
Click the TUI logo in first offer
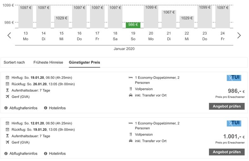click(x=233, y=78)
